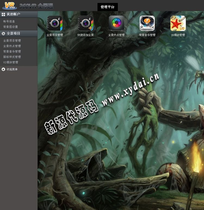Click the 全景项目 feed icon
Viewport: 204px width, 210px height.
(x=3, y=33)
